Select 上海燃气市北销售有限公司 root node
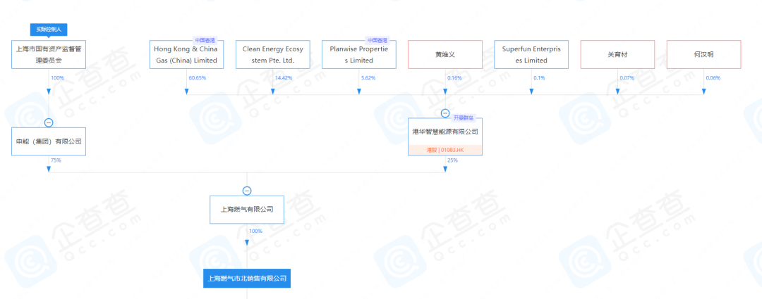 pos(247,279)
